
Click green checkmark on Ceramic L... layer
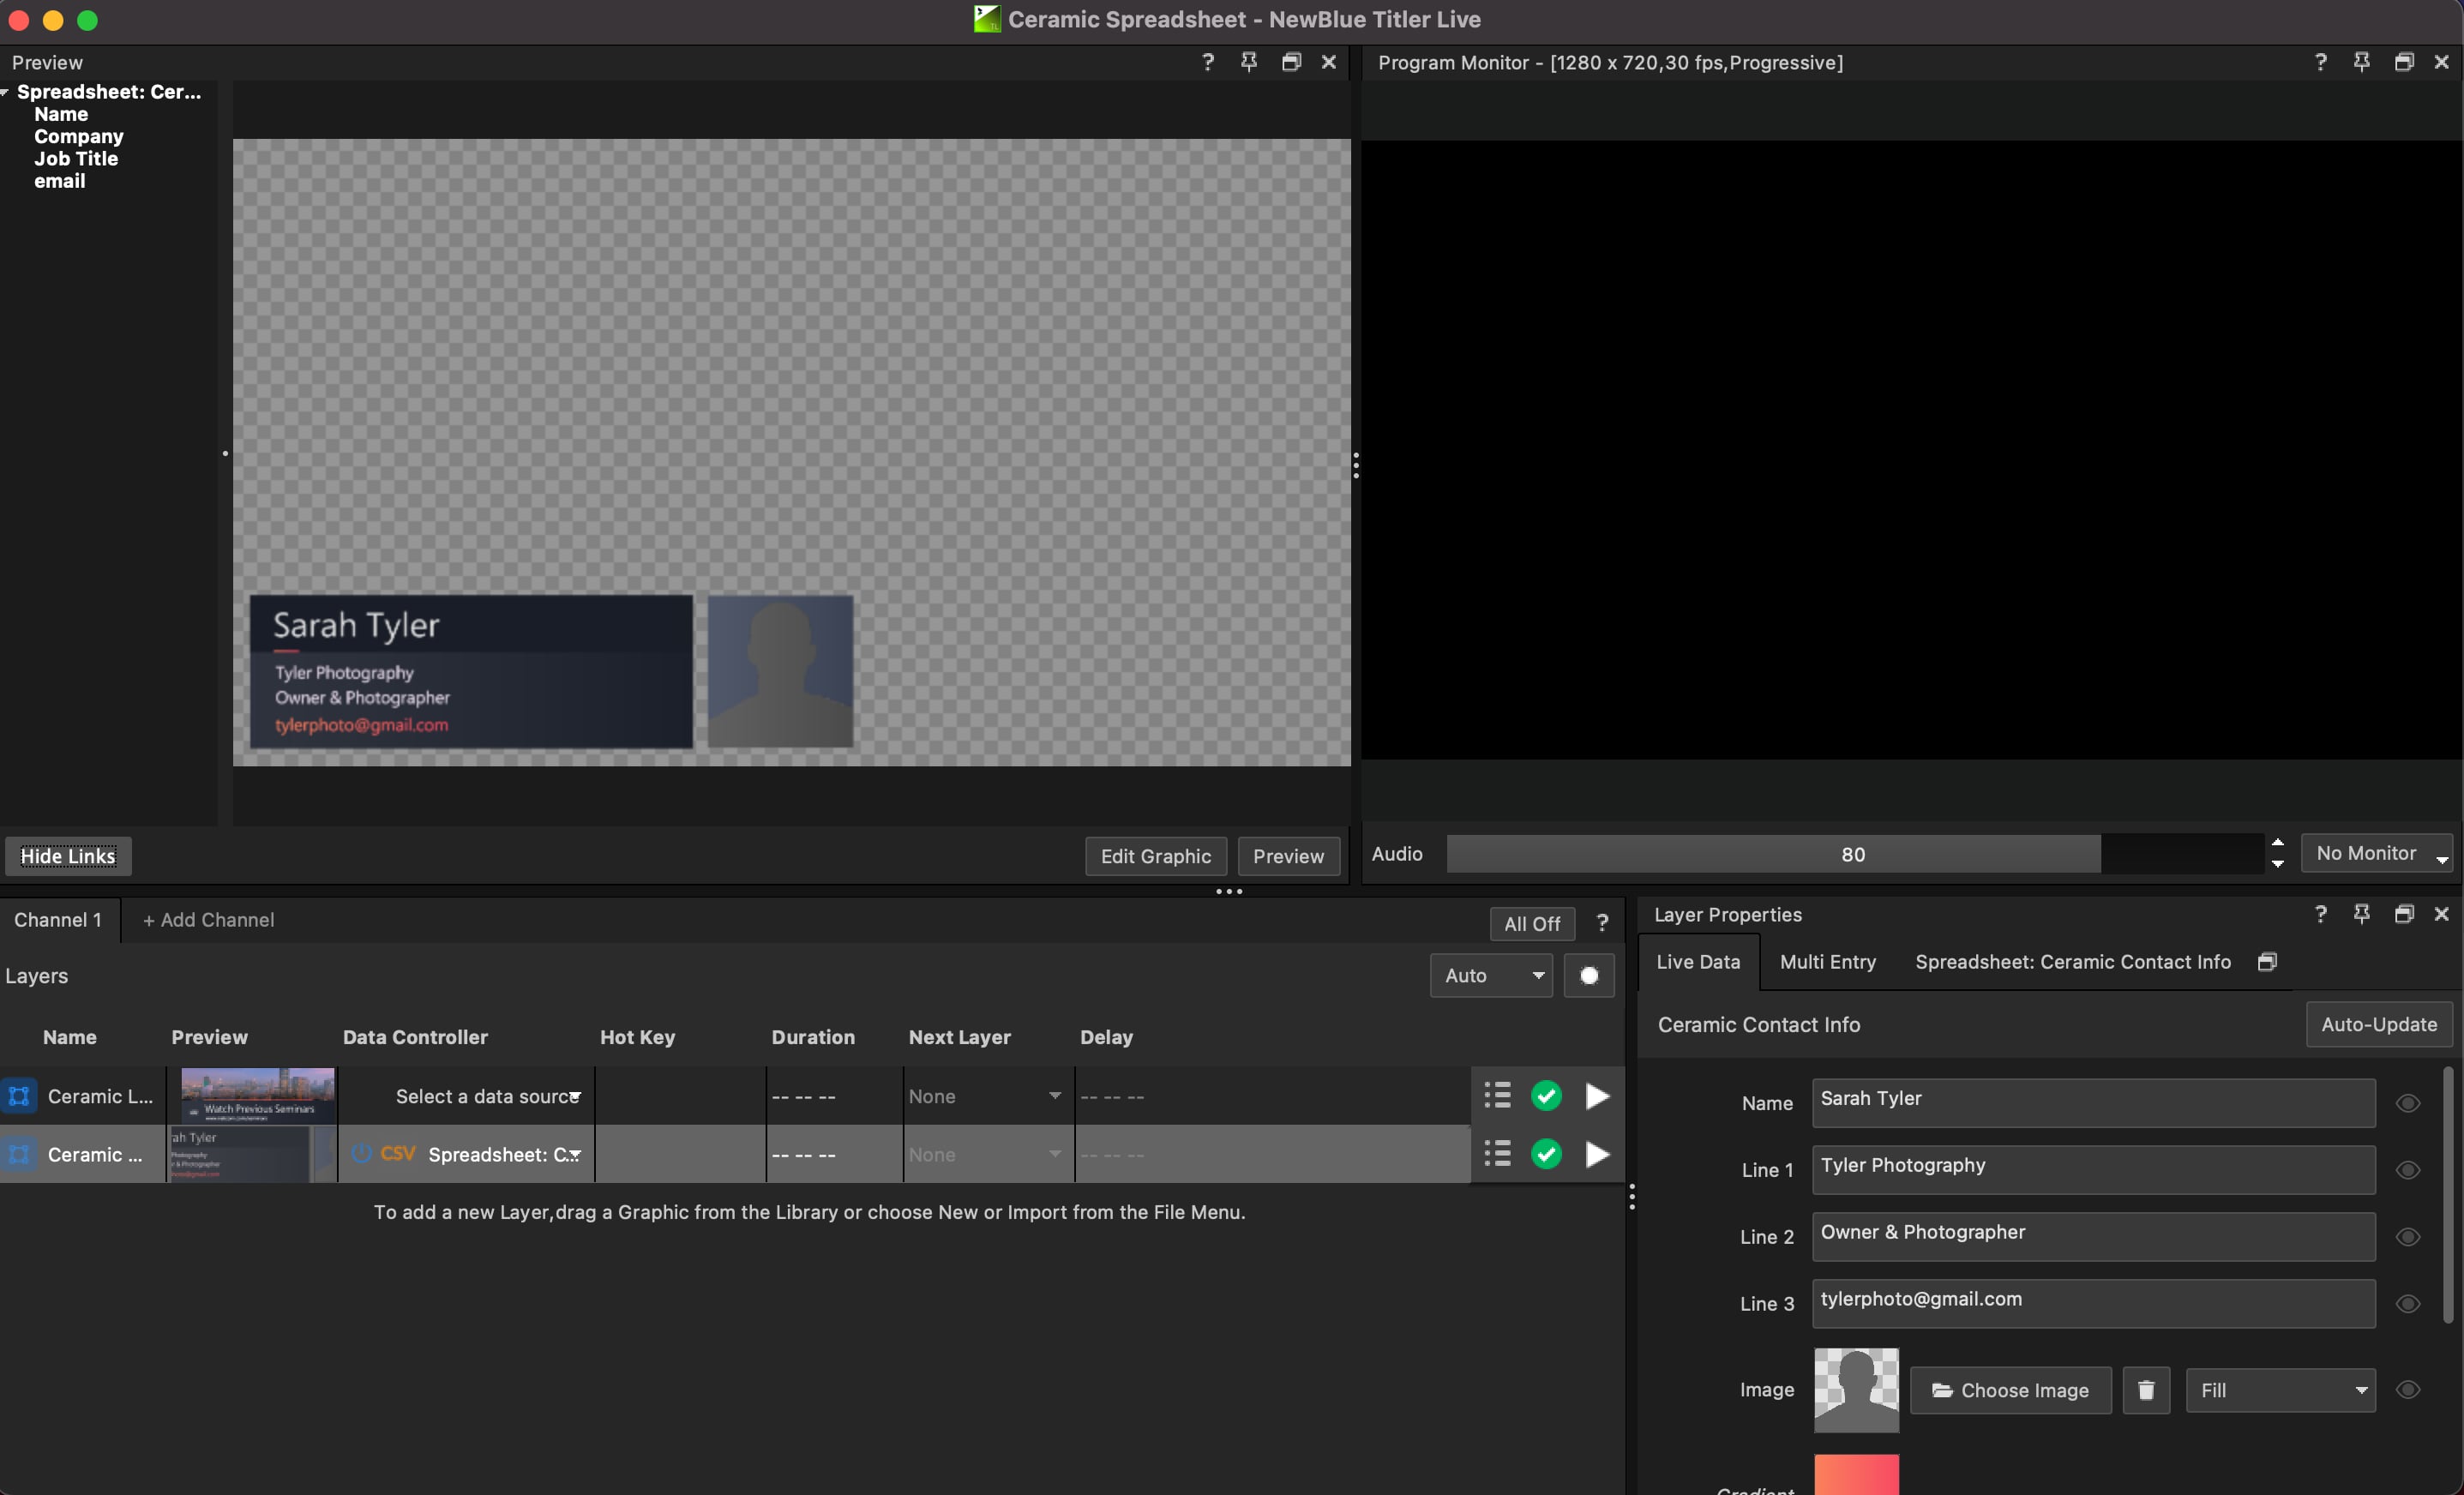[x=1546, y=1096]
